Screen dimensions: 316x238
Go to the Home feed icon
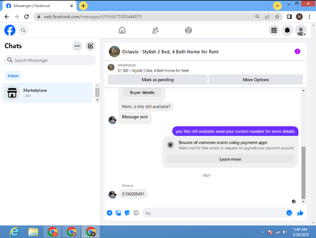[122, 30]
